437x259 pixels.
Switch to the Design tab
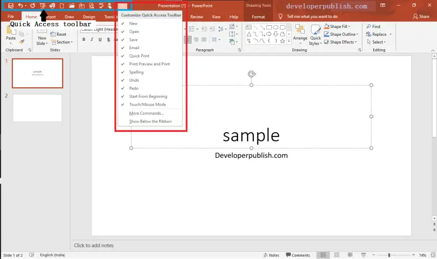coord(89,17)
